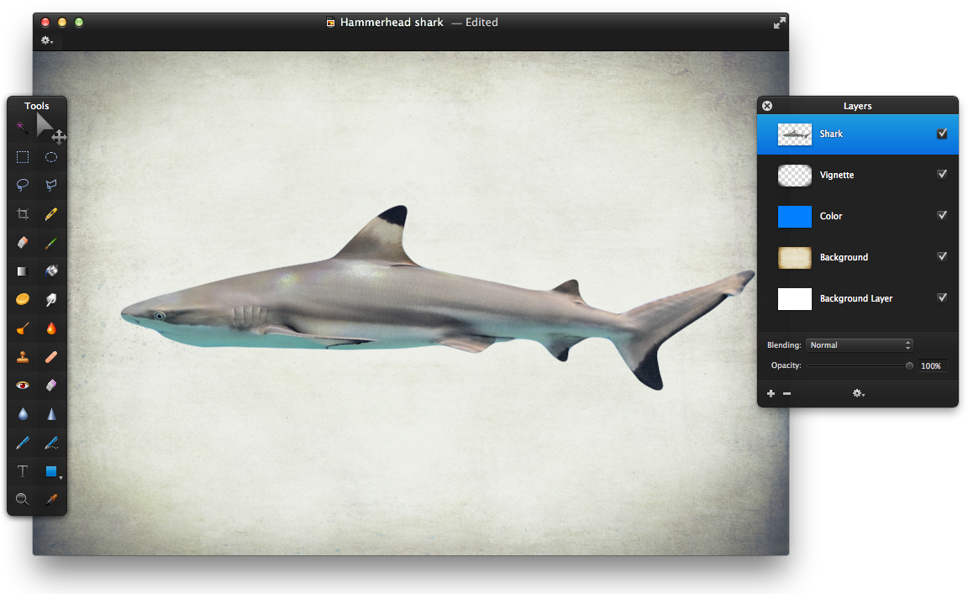968x594 pixels.
Task: Select the Magic Wand tool
Action: pos(22,128)
